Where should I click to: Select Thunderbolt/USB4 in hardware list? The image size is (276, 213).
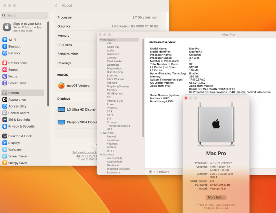tap(118, 126)
